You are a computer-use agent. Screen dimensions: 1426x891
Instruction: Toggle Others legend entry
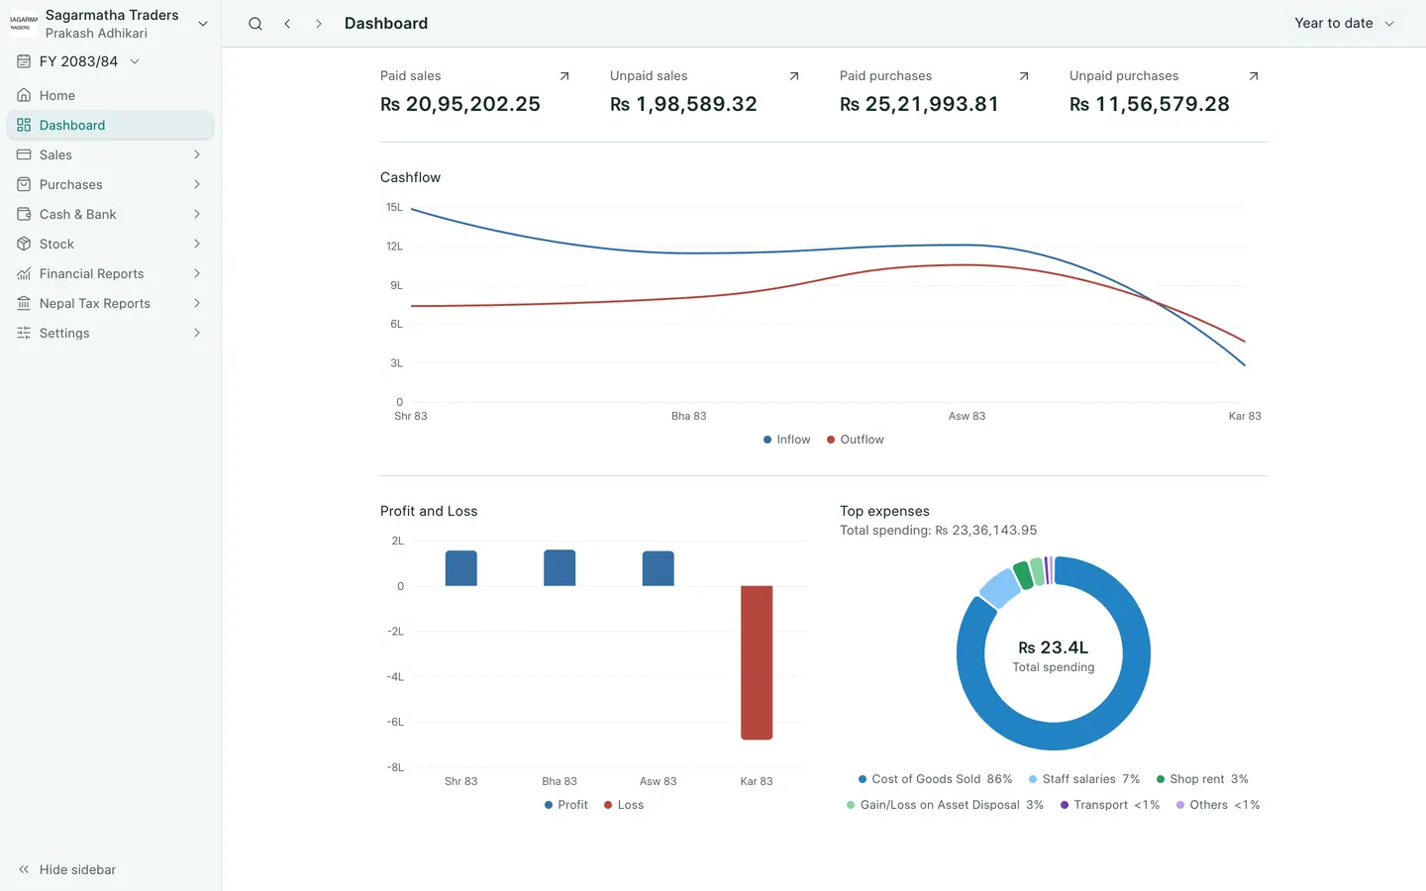click(1218, 805)
